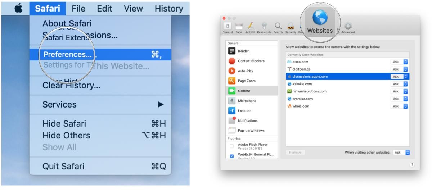Open the Security preferences pane

click(290, 28)
